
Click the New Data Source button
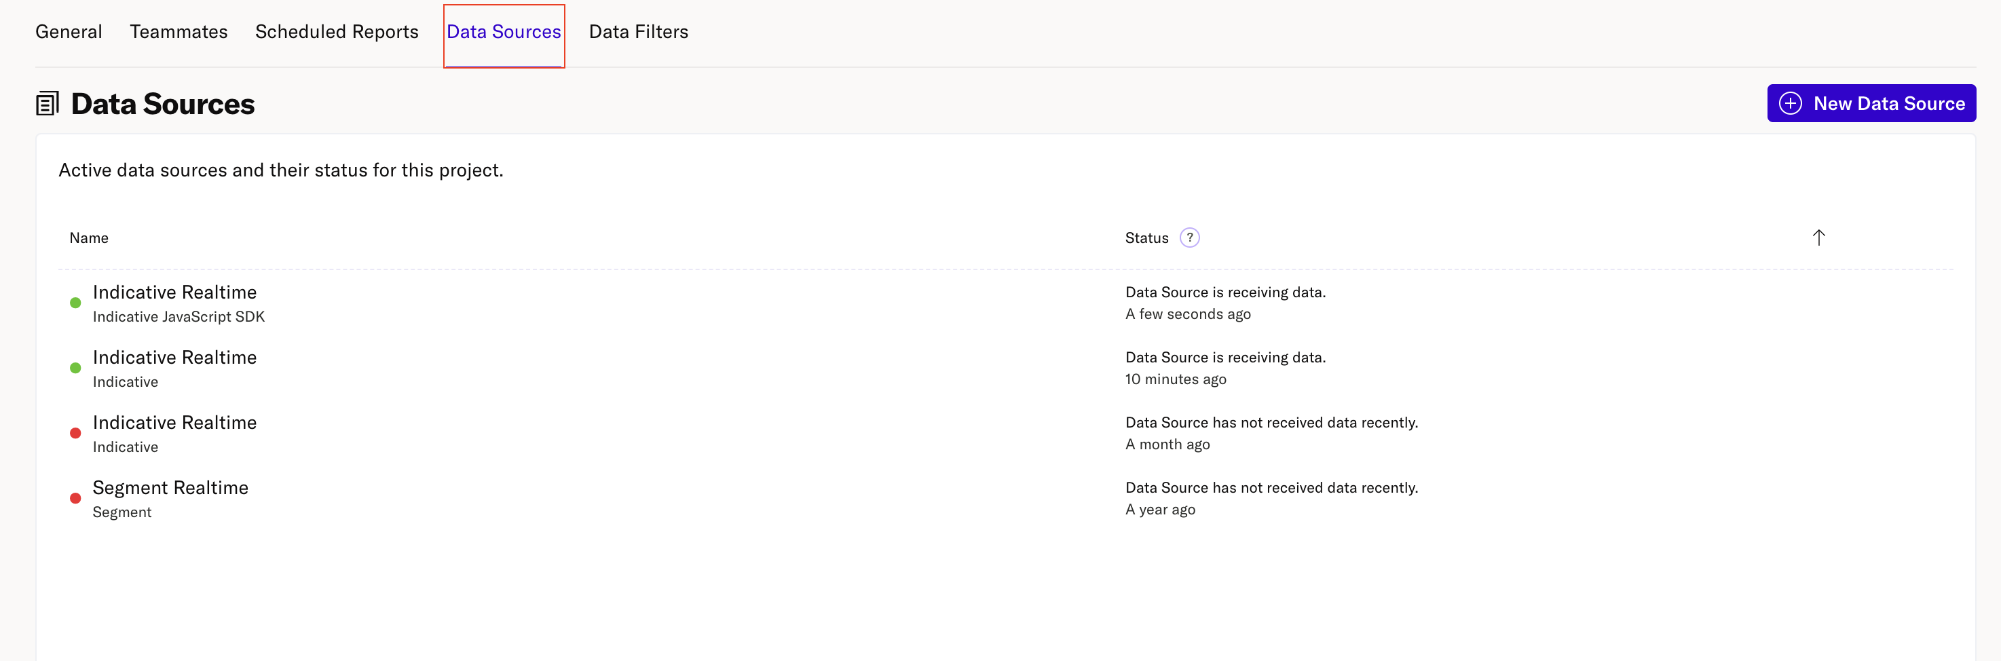1871,102
